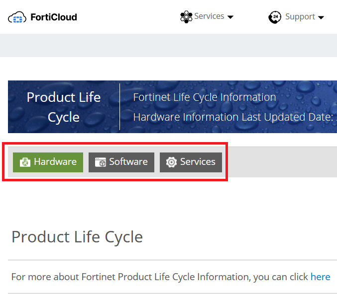The image size is (337, 300).
Task: Click the large Product Life Cycle page heading
Action: pos(77,237)
